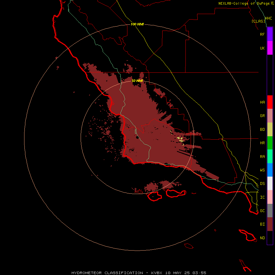275x275 pixels.
Task: Click the UK legend label
Action: pyautogui.click(x=262, y=48)
